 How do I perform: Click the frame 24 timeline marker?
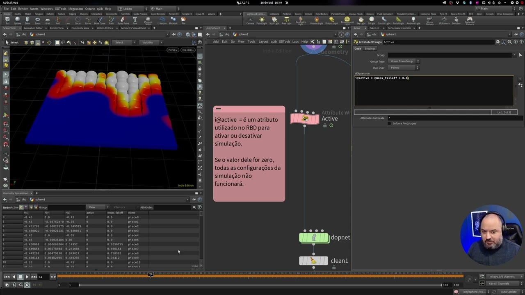coord(151,274)
